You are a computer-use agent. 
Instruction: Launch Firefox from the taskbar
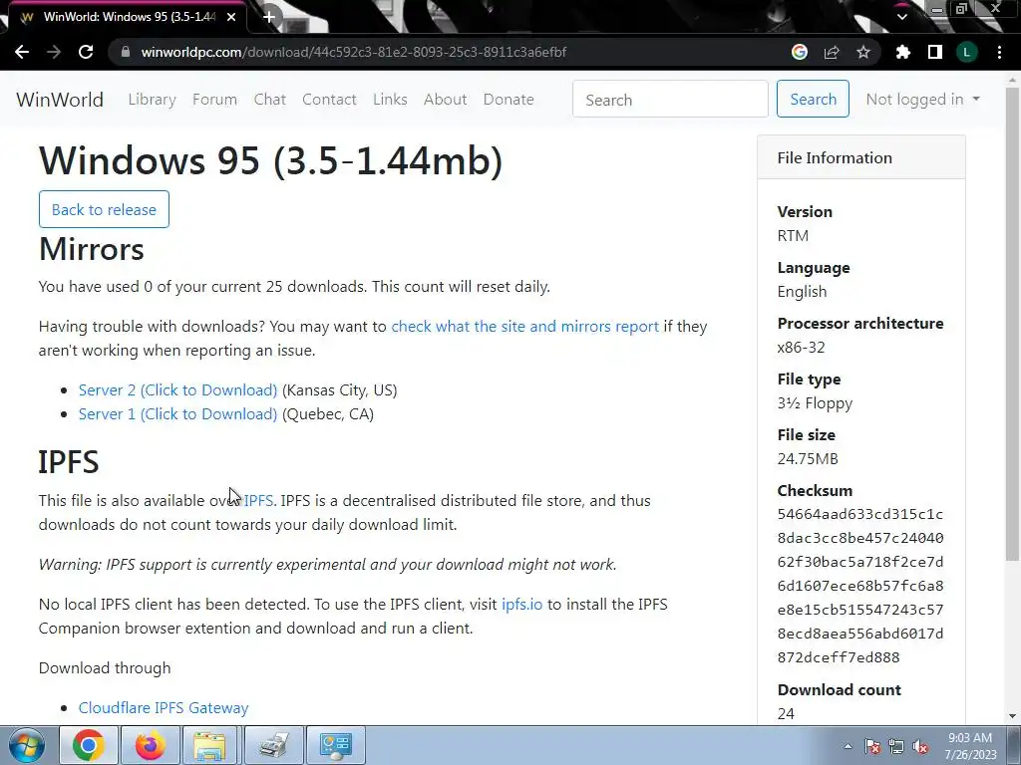[150, 745]
